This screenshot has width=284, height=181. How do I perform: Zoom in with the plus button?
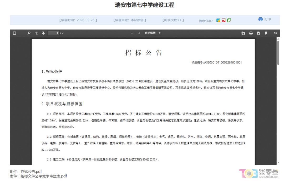139,33
